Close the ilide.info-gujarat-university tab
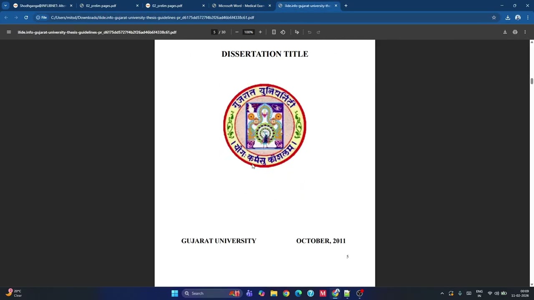534x300 pixels. tap(336, 6)
